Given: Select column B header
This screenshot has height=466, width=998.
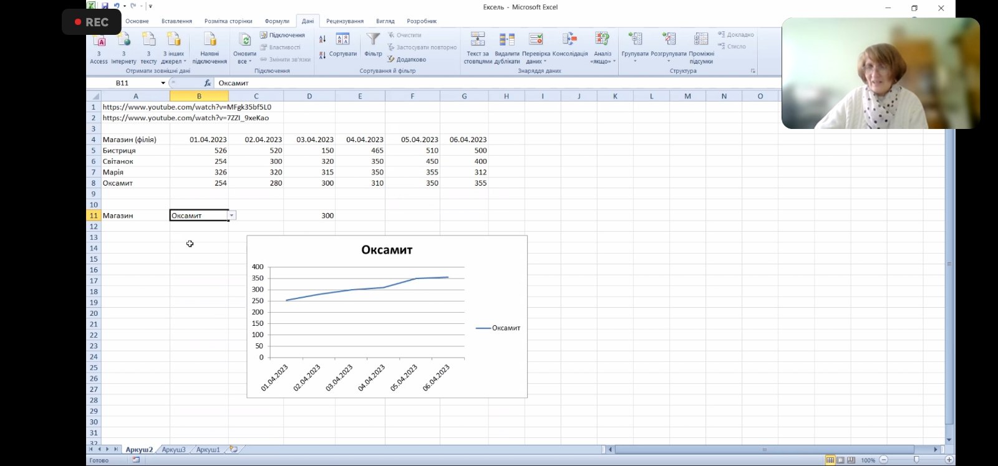Looking at the screenshot, I should click(199, 96).
